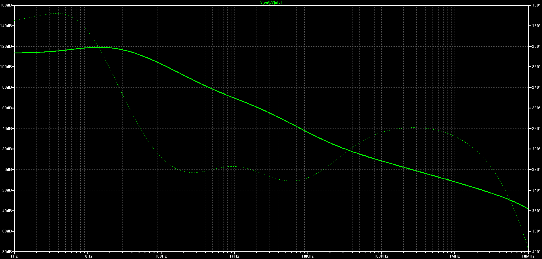Viewport: 542px width, 259px height.
Task: Click the 100dB label on the left axis
Action: pos(6,67)
